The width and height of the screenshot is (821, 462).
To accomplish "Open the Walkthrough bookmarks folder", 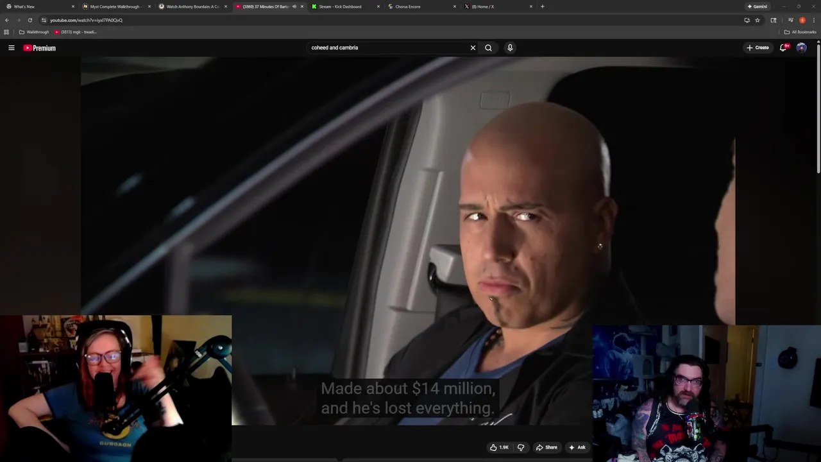I will point(34,32).
